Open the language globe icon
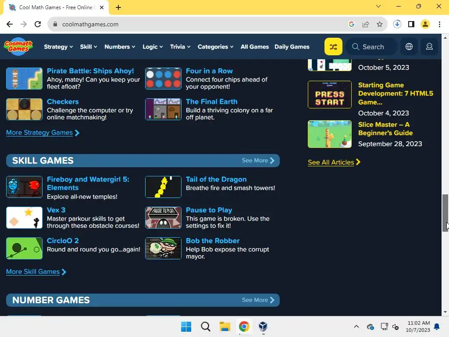Screen dimensions: 449x337 [x=409, y=47]
